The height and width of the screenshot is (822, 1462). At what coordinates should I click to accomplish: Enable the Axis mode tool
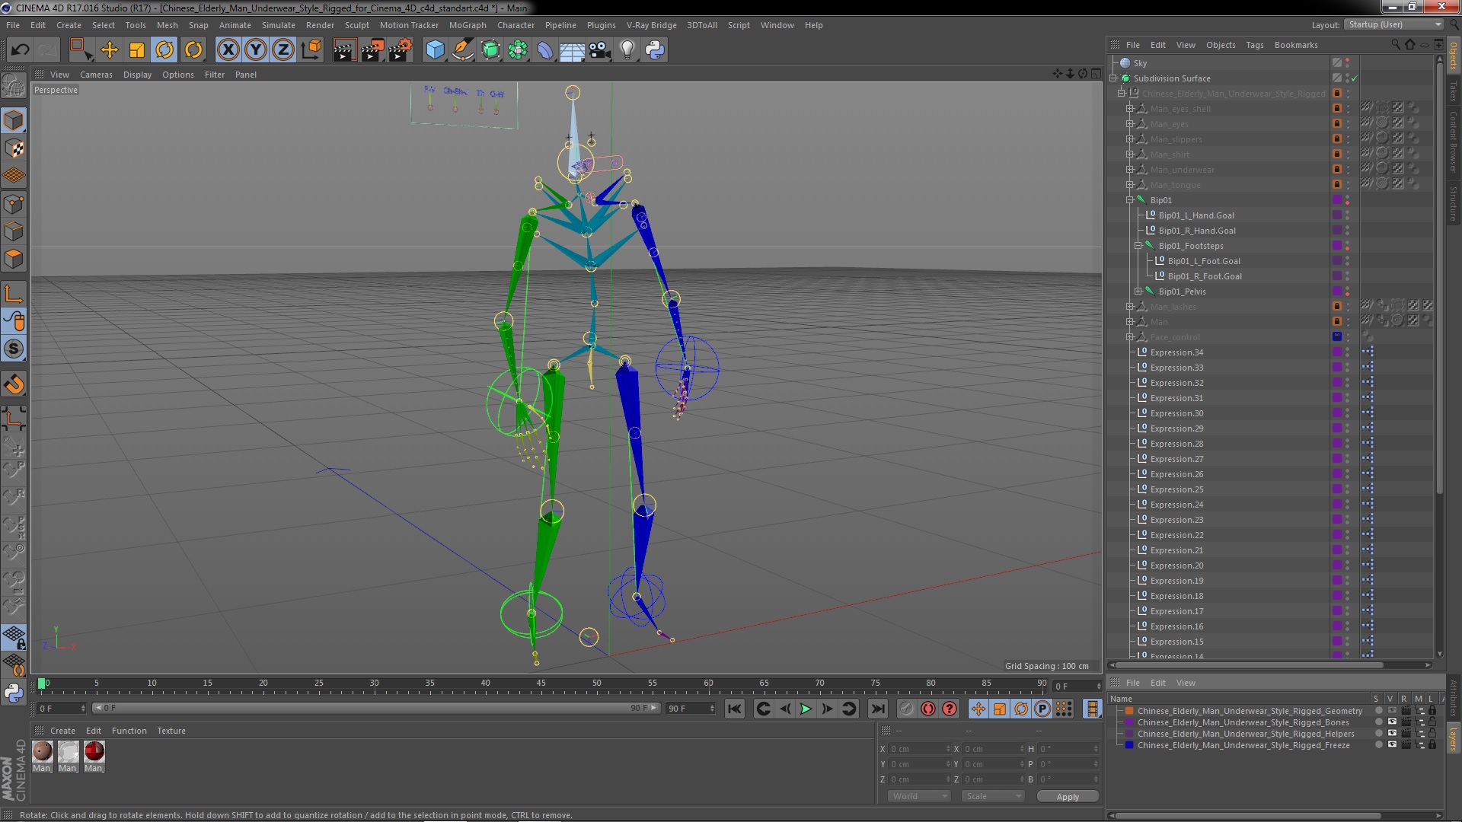pyautogui.click(x=14, y=294)
